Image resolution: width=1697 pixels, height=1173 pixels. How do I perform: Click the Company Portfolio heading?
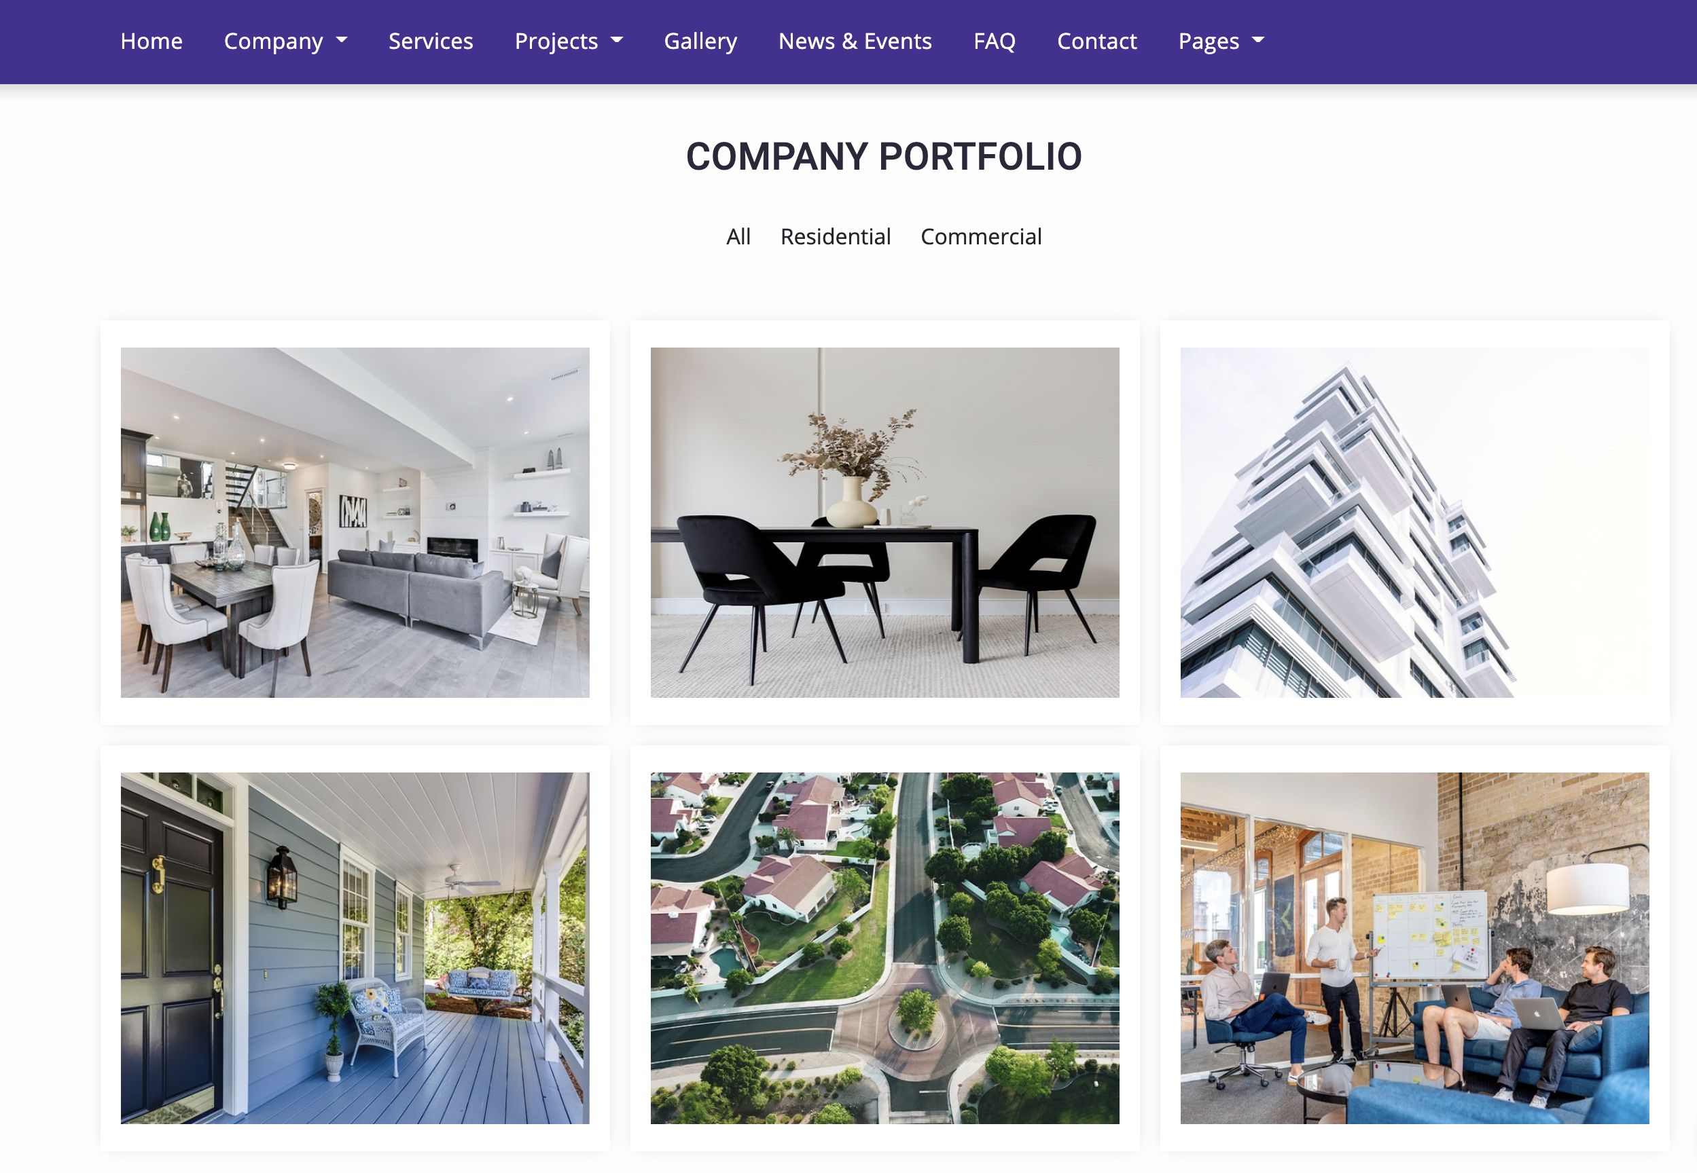pyautogui.click(x=885, y=157)
